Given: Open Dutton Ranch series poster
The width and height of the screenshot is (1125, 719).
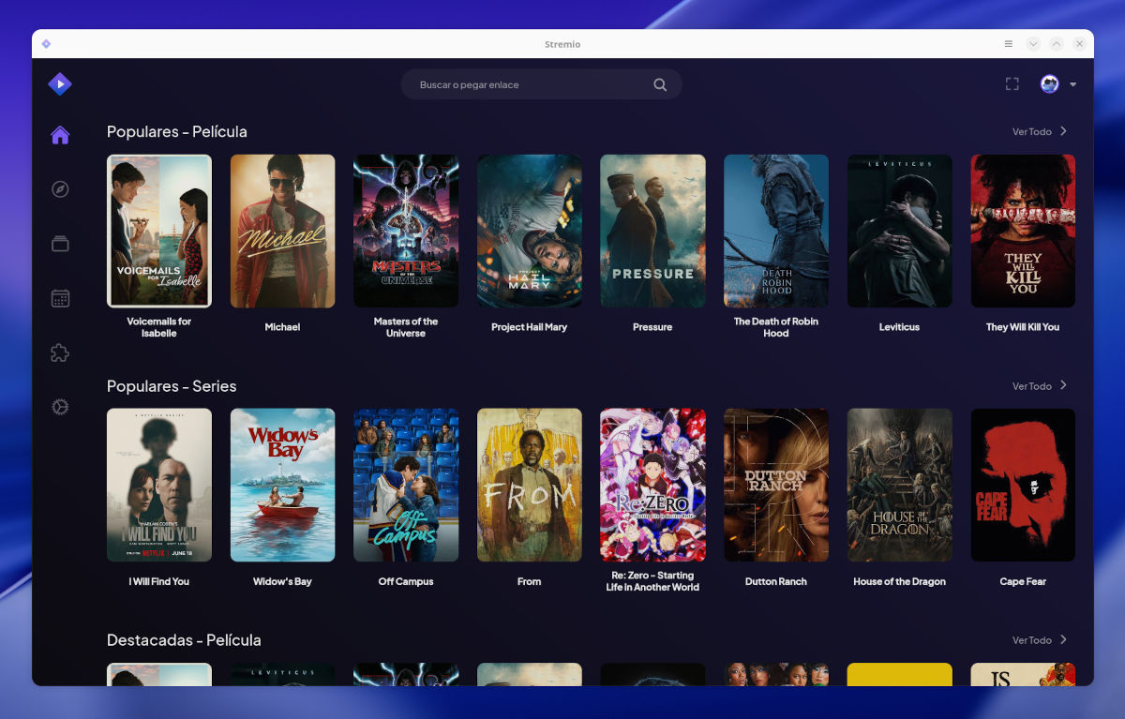Looking at the screenshot, I should 776,485.
